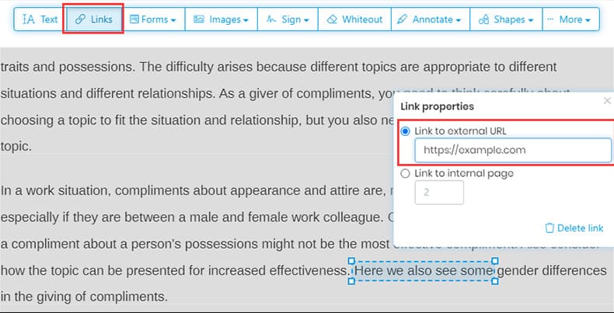Open the Forms tool menu
614x313 pixels.
coord(152,19)
